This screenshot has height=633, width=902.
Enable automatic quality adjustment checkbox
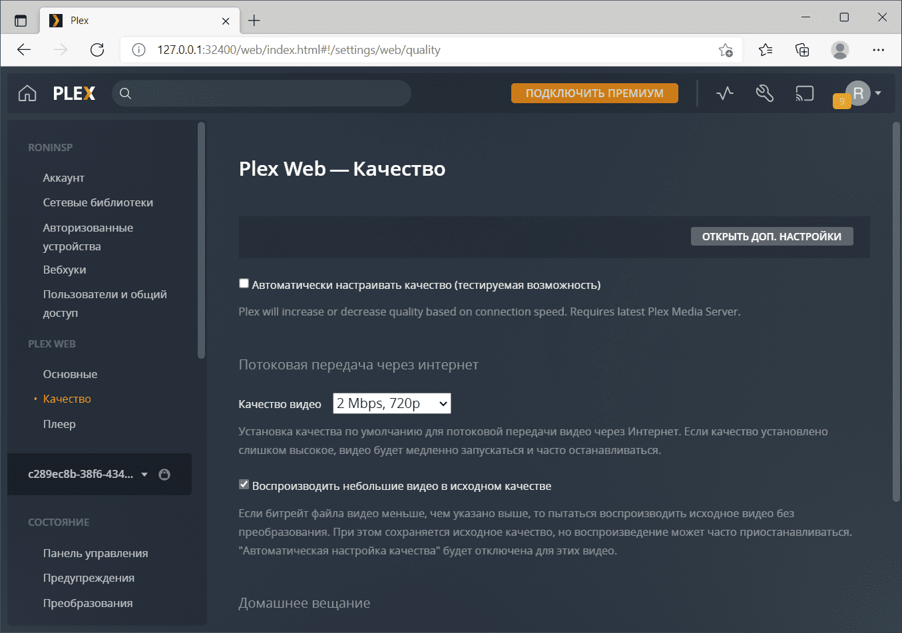pyautogui.click(x=244, y=284)
